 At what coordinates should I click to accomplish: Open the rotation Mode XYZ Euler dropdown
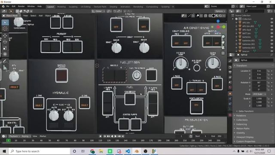click(x=259, y=94)
